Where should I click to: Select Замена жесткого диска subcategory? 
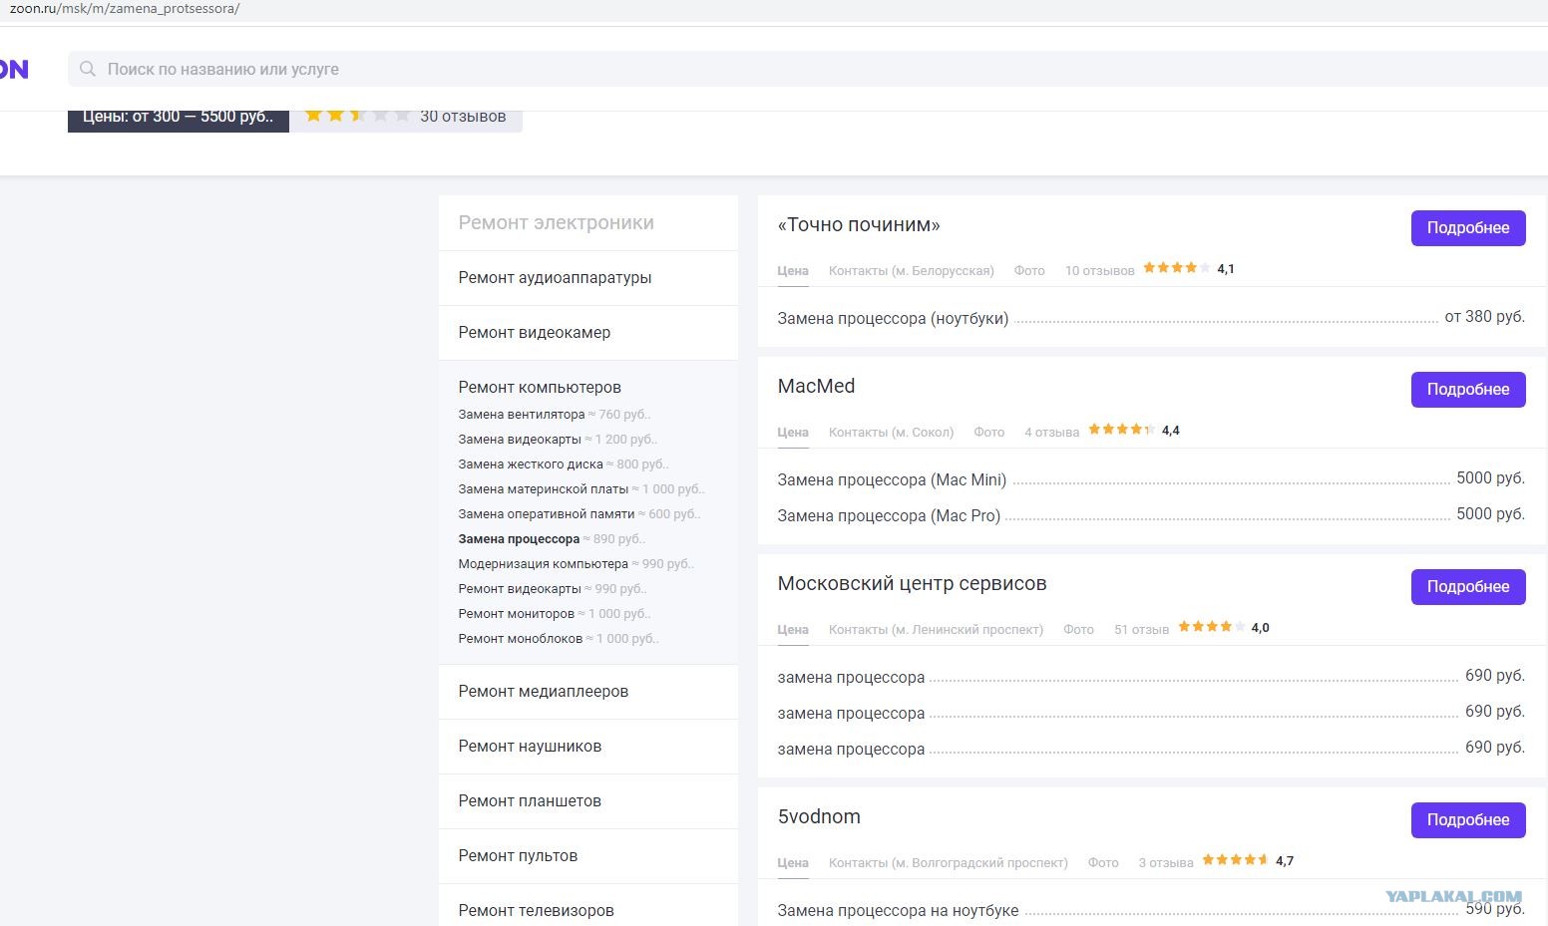point(531,464)
